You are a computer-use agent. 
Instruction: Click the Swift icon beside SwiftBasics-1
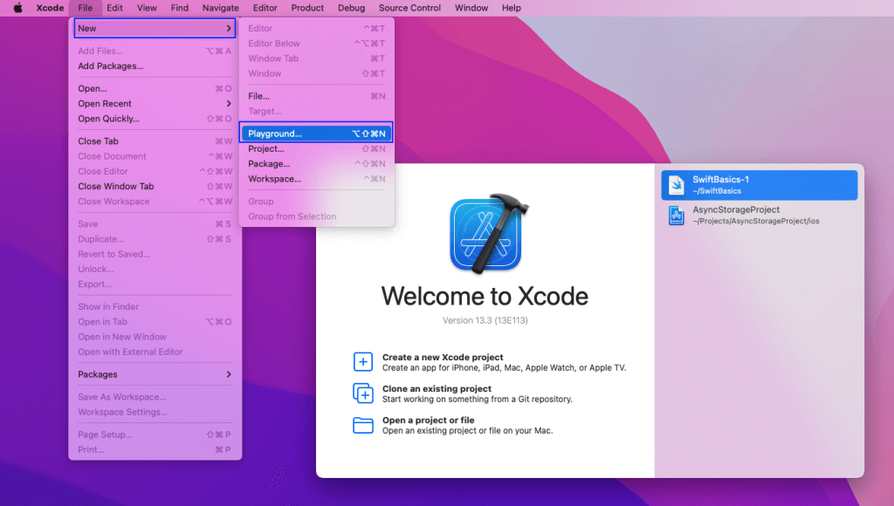677,185
